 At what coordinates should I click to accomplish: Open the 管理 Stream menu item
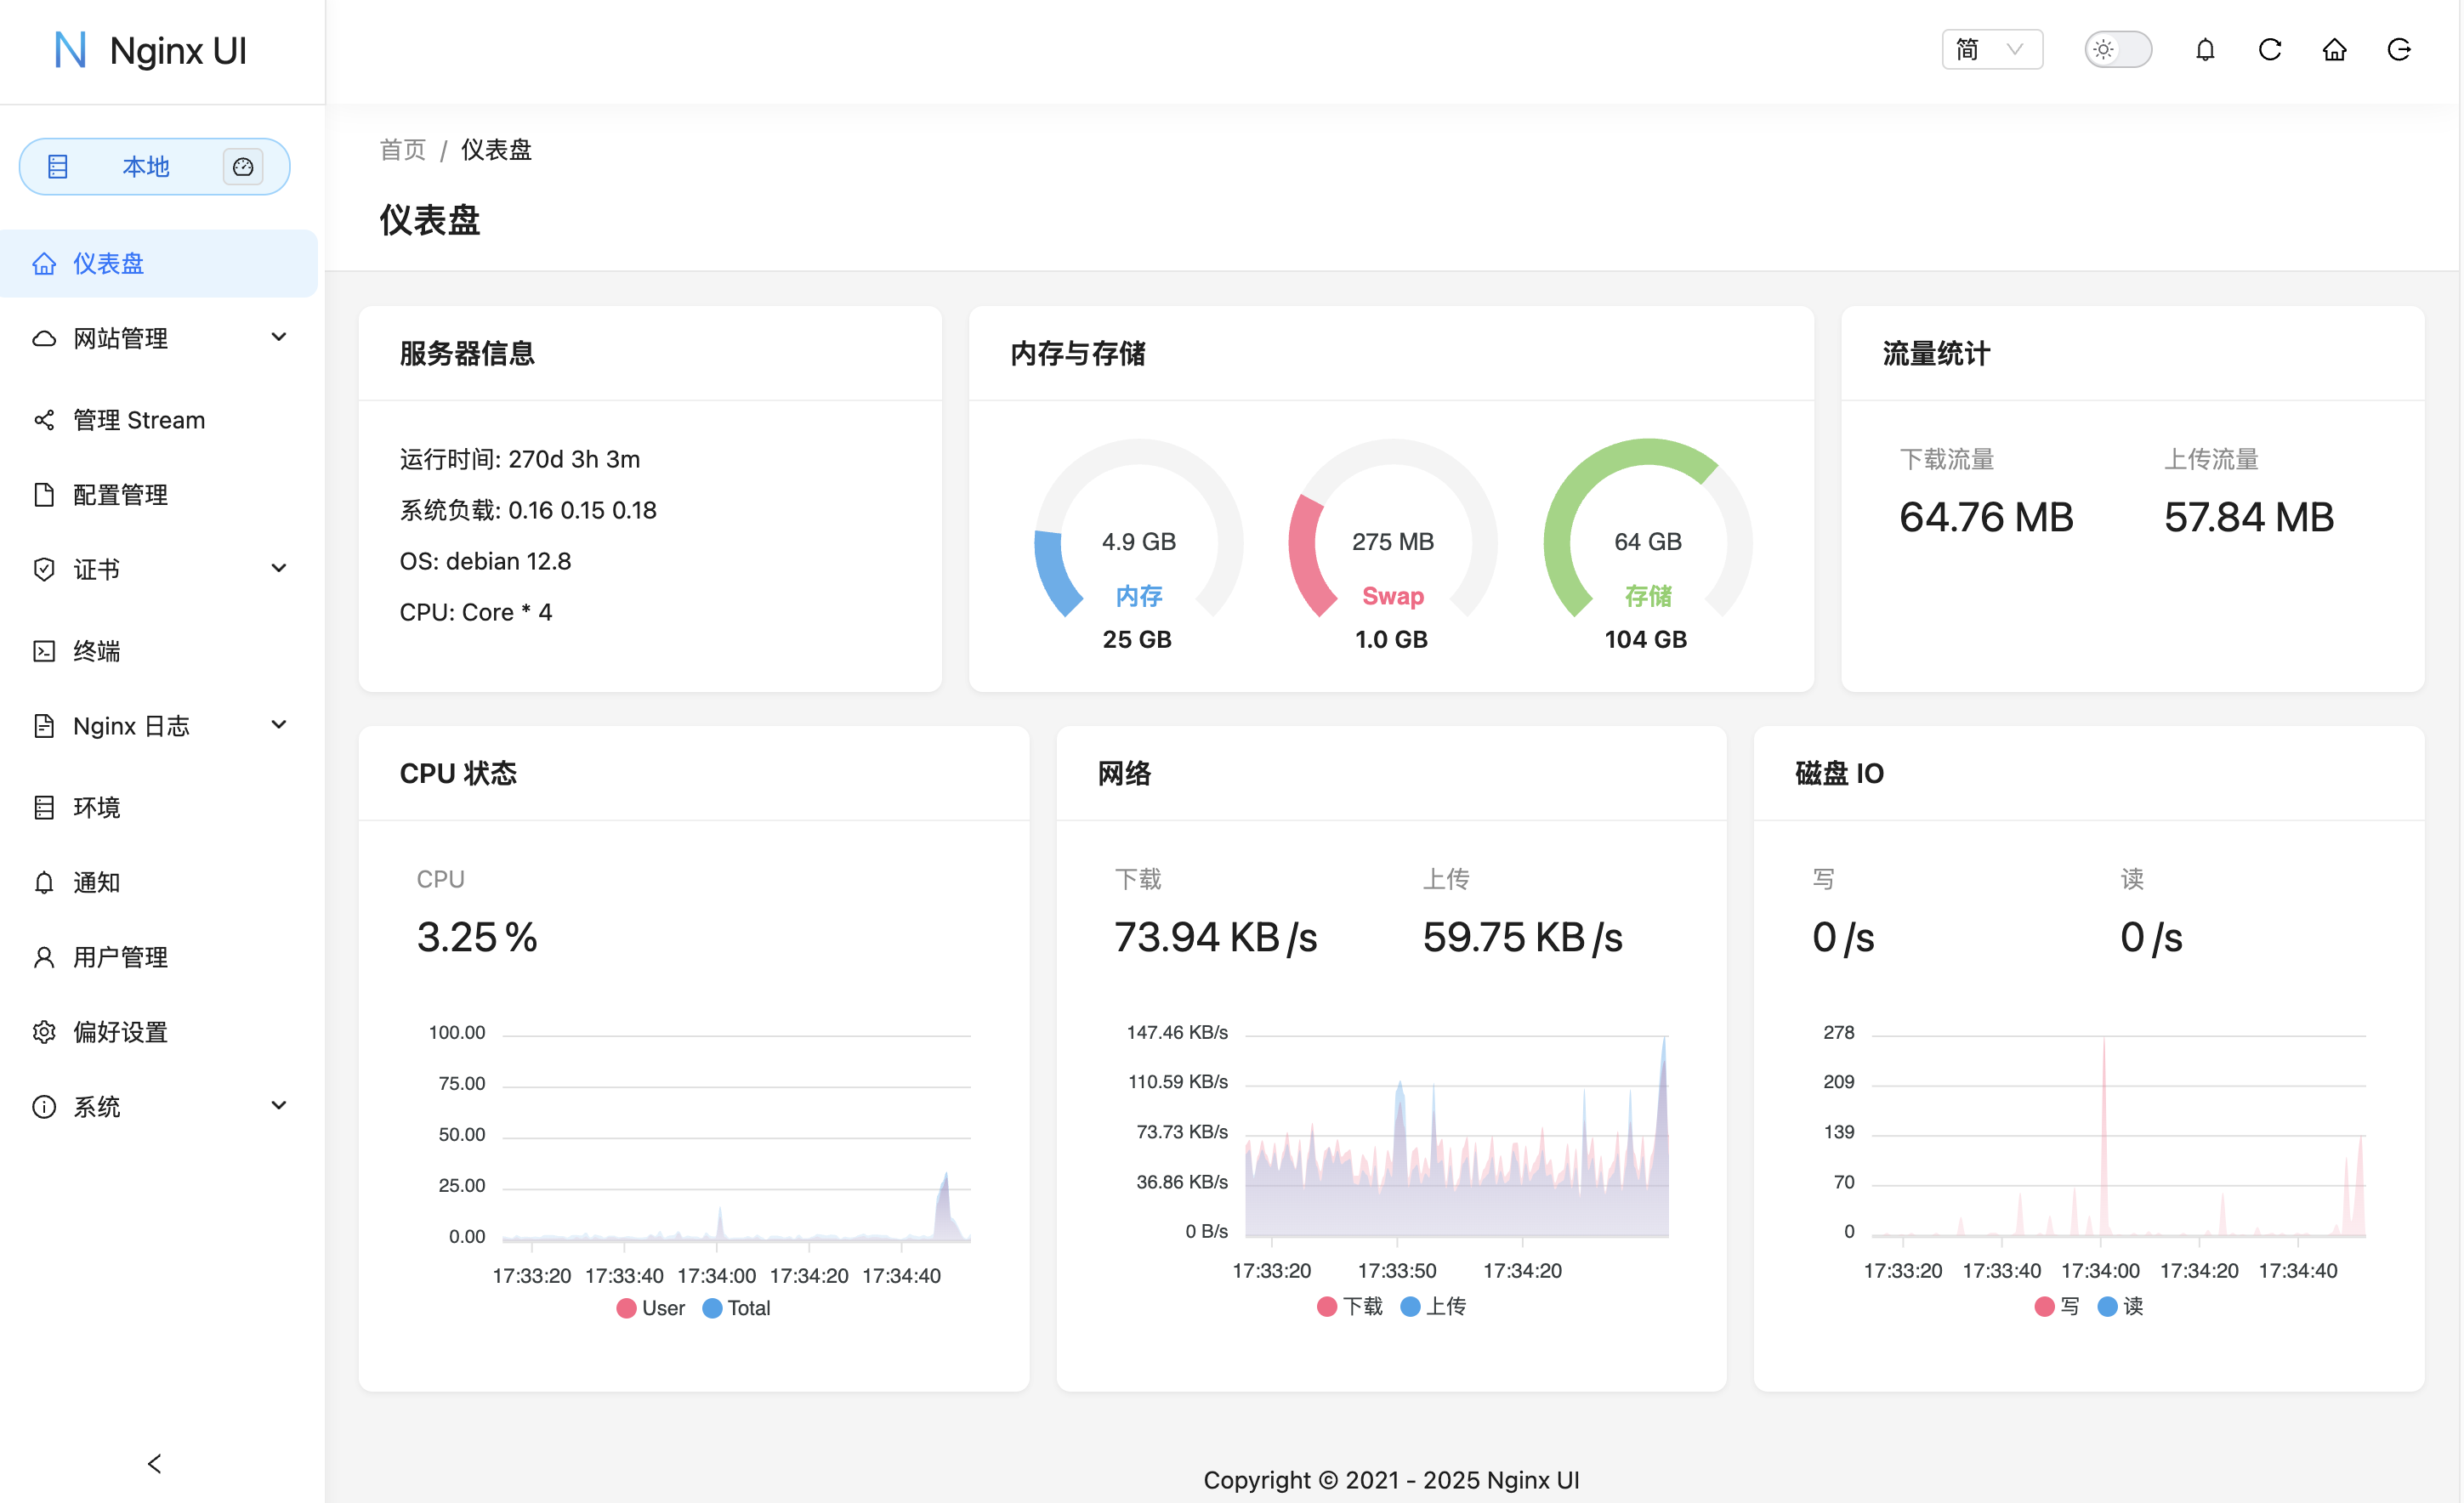pyautogui.click(x=159, y=420)
